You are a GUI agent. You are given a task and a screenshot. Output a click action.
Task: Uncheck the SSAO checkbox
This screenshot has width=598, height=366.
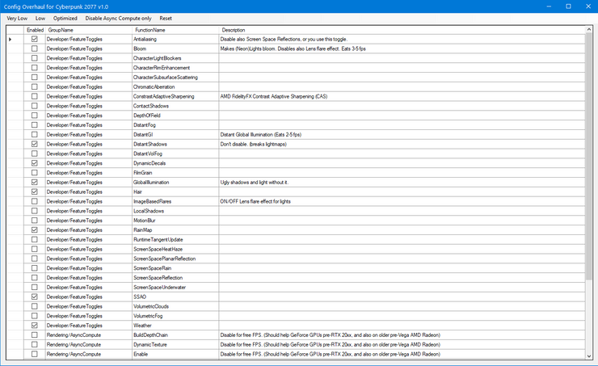pyautogui.click(x=34, y=297)
